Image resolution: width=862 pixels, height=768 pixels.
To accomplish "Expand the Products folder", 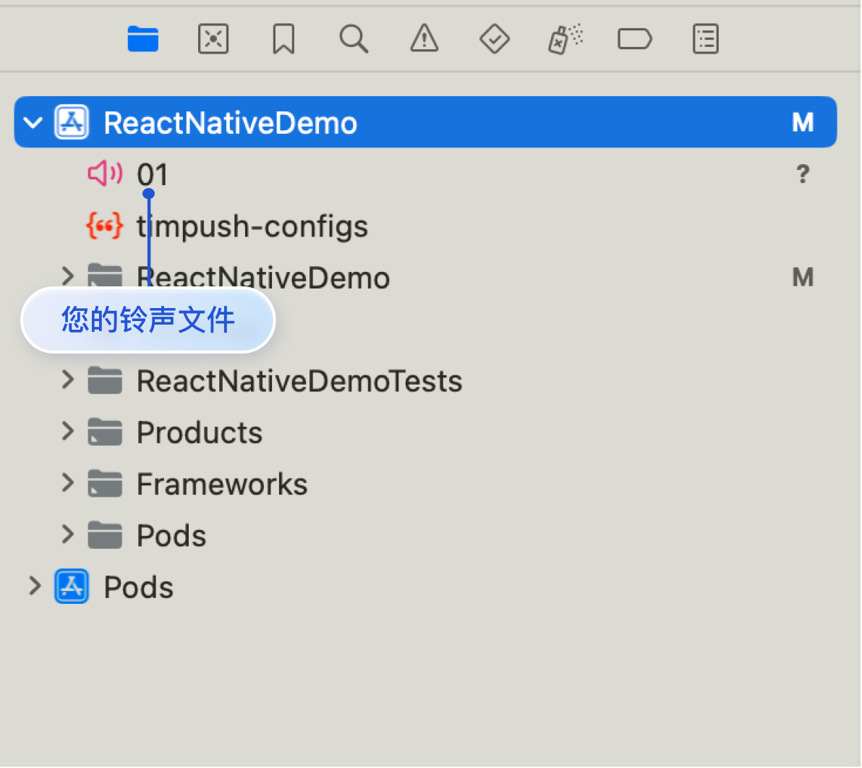I will 68,432.
